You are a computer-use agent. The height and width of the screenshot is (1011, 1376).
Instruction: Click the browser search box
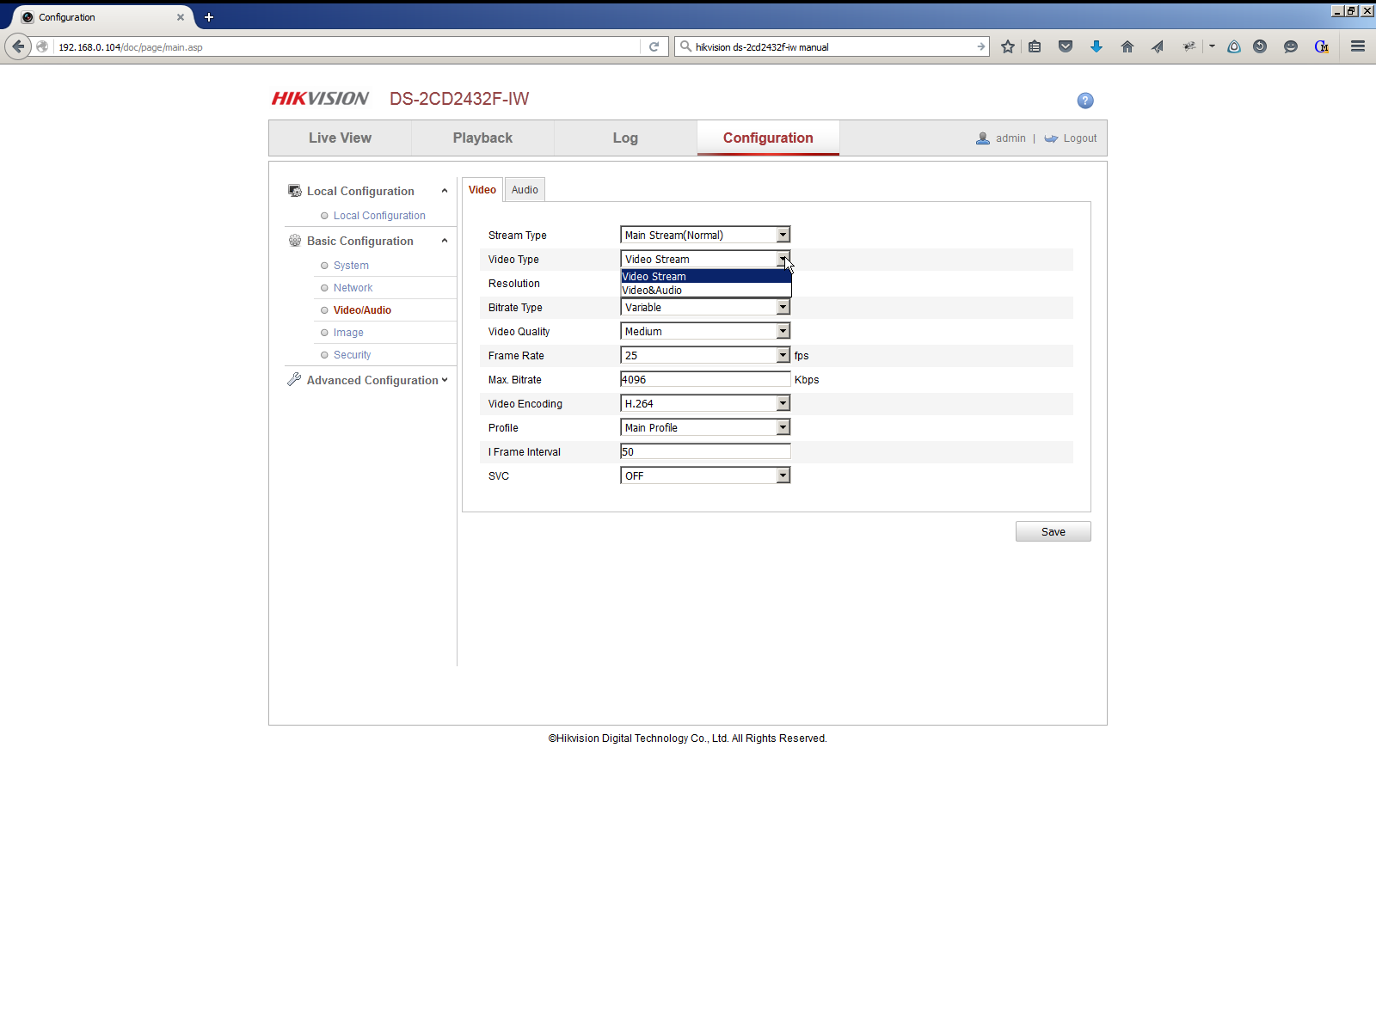(x=832, y=47)
